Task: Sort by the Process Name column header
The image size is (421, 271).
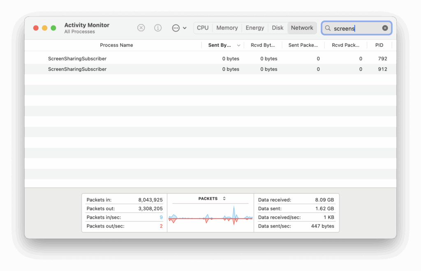Action: tap(116, 45)
